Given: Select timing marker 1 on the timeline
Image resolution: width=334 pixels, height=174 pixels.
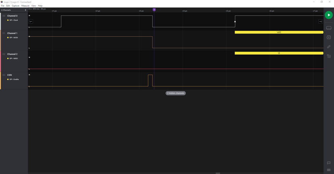Looking at the screenshot, I should pyautogui.click(x=154, y=10).
